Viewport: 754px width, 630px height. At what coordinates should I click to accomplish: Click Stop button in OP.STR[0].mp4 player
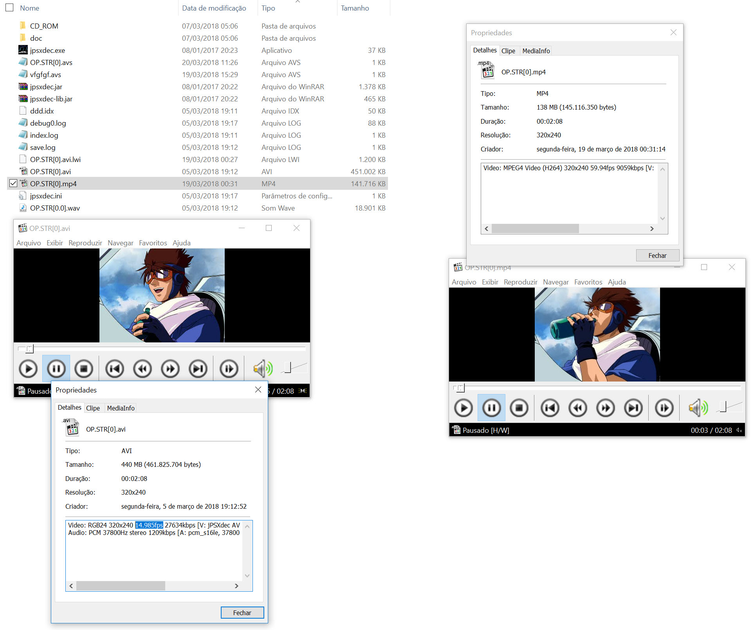click(x=519, y=408)
